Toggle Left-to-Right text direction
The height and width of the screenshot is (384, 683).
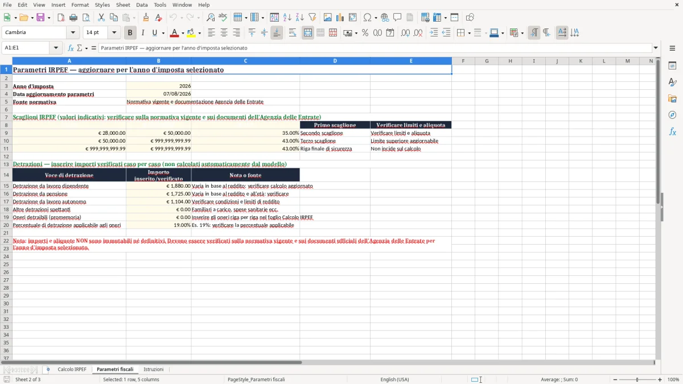534,33
